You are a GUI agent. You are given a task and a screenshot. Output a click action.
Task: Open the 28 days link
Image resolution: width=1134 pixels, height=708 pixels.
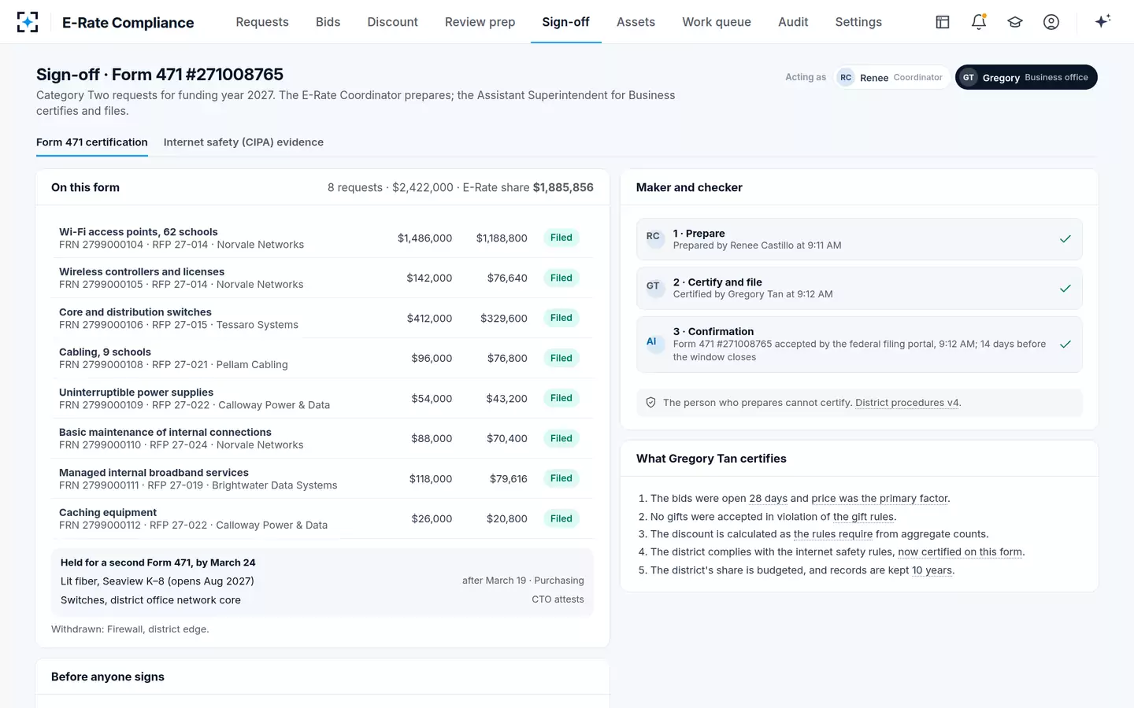tap(768, 499)
